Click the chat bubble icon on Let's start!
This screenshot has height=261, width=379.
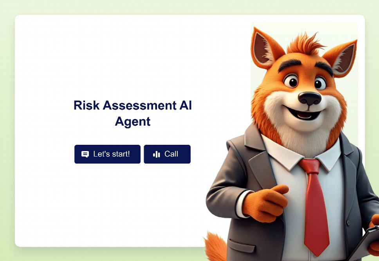coord(85,154)
